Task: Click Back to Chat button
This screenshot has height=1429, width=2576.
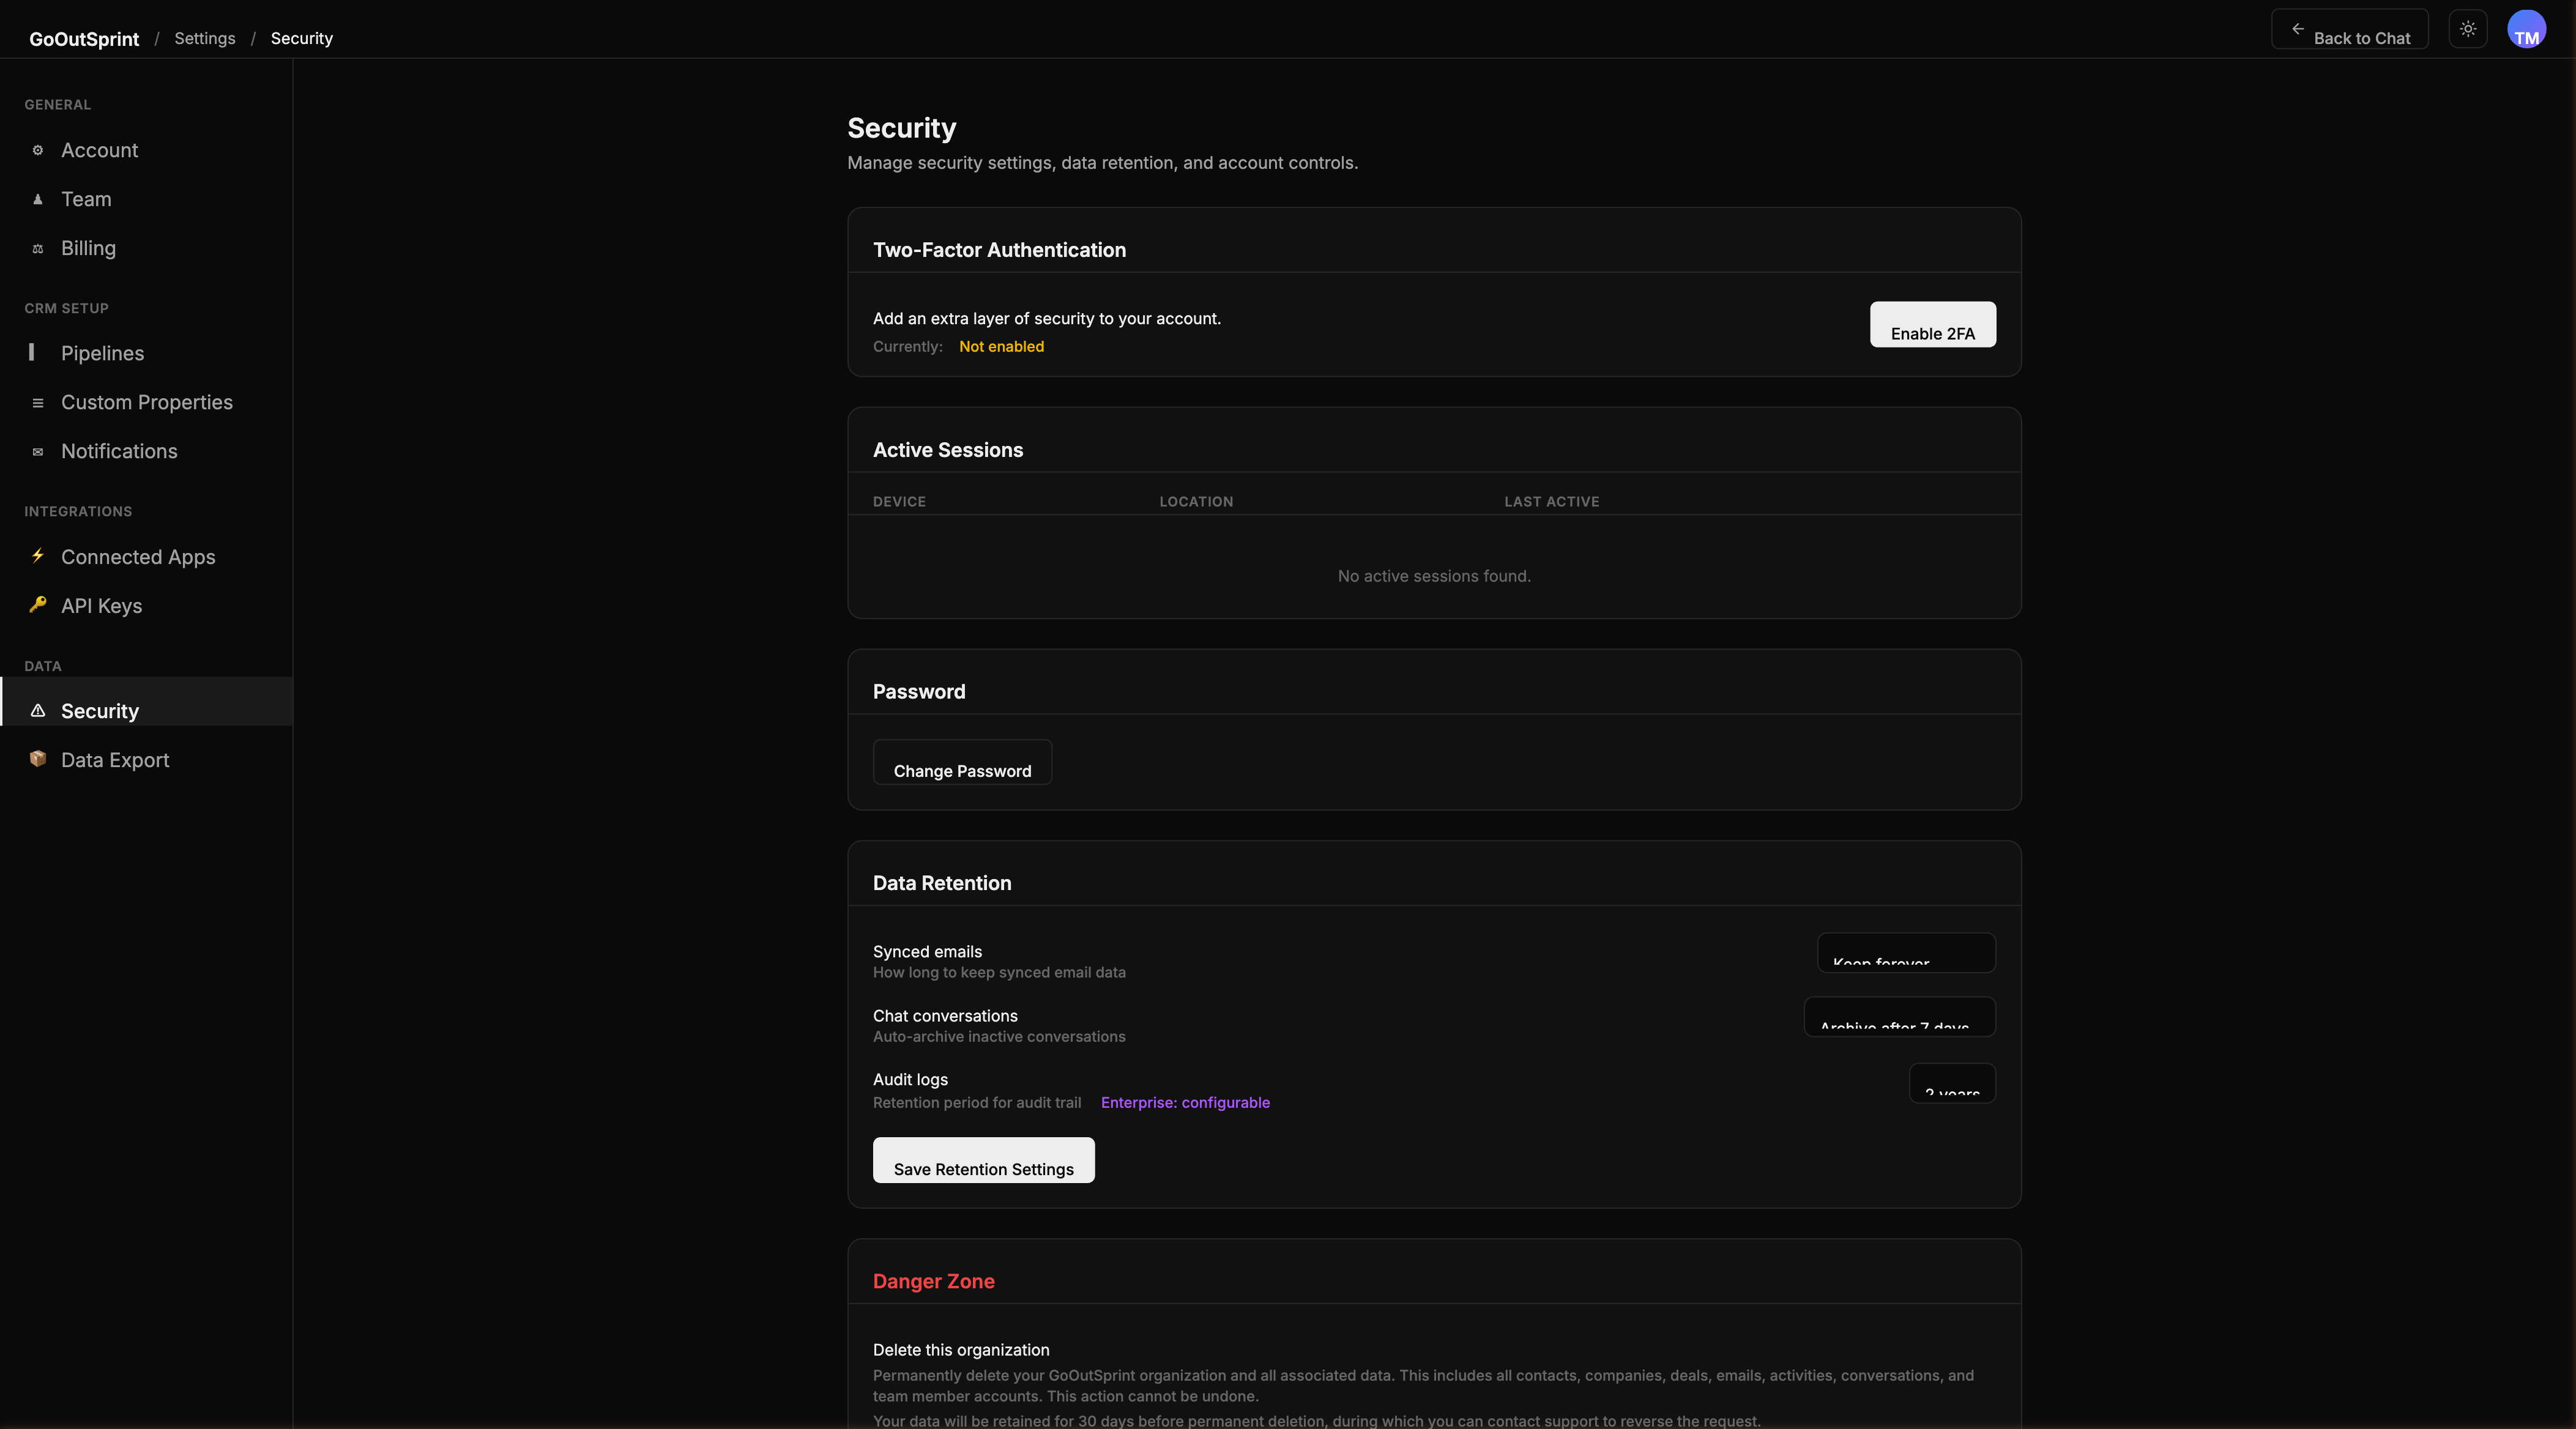Action: (2349, 29)
